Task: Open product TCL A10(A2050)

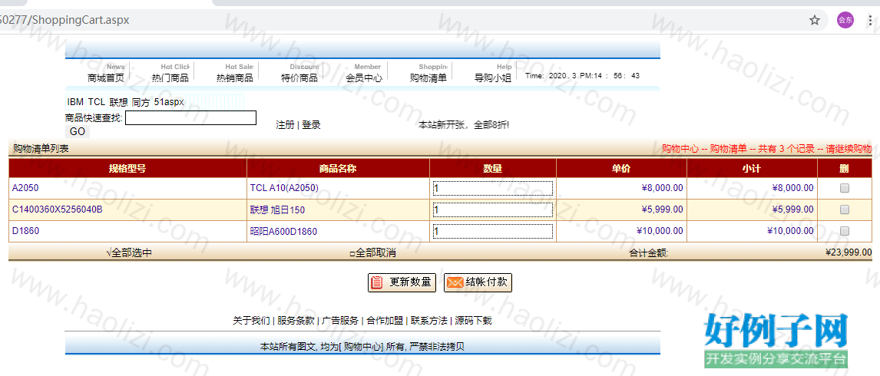Action: (284, 188)
